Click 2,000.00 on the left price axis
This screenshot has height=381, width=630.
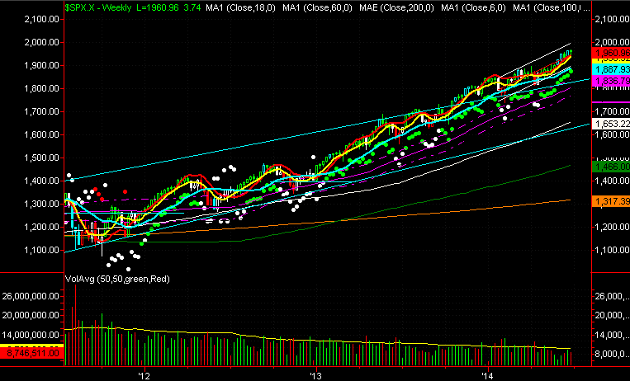point(42,42)
